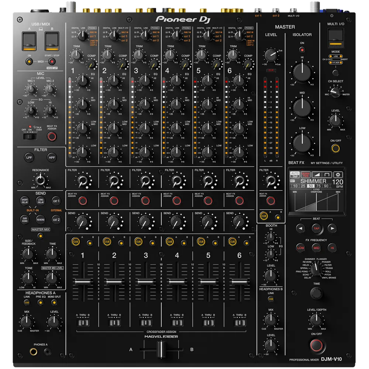Tap the red TAP tempo icon

click(316, 229)
